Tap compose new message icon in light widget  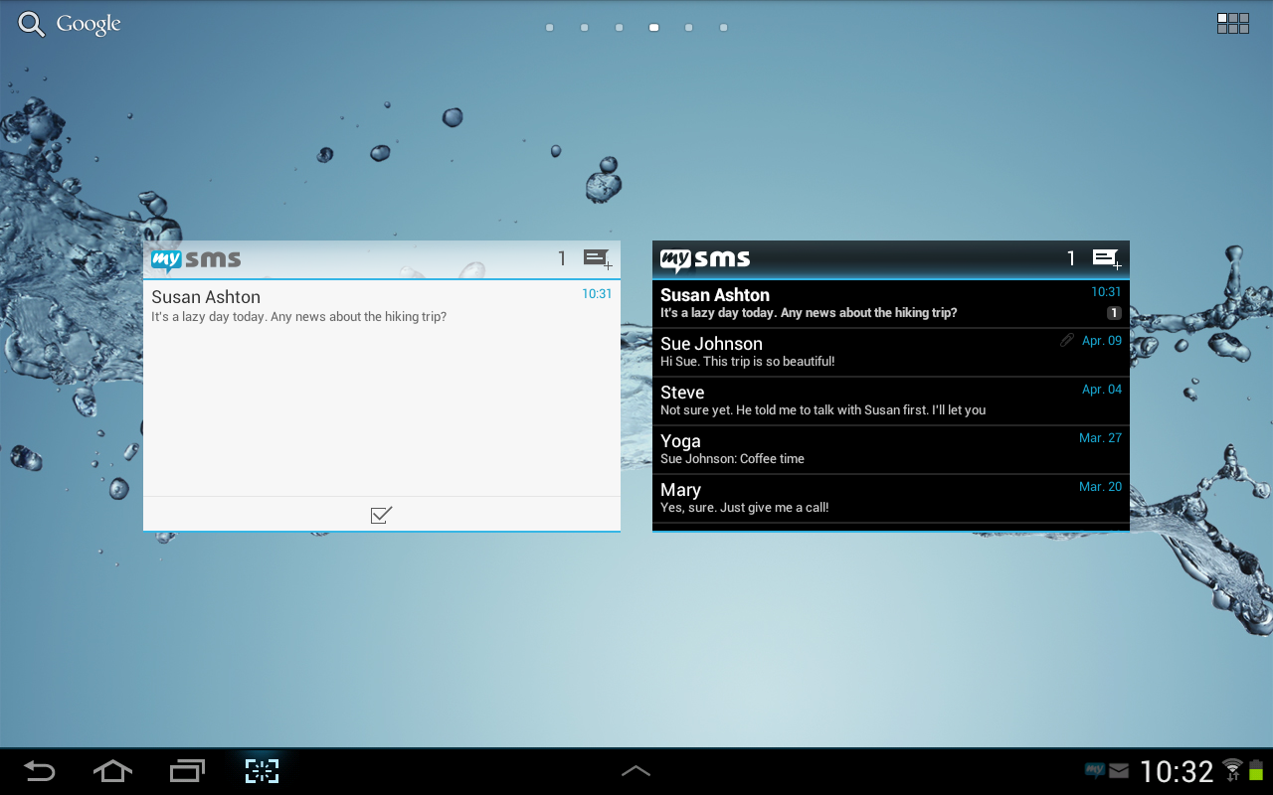(597, 259)
